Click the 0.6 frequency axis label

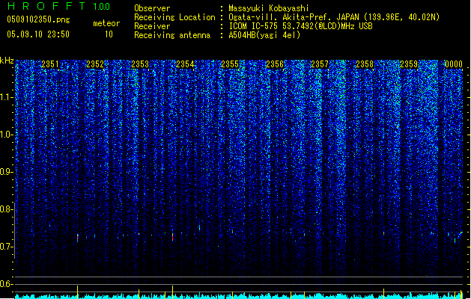tap(6, 284)
